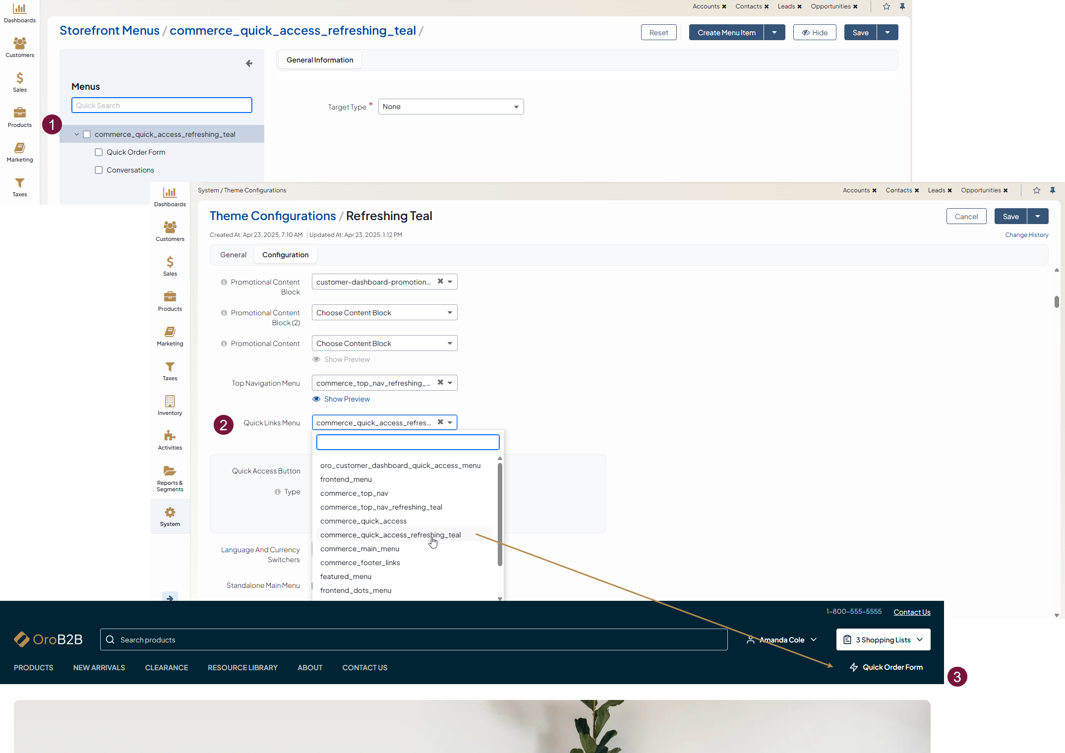Open the Inventory sidebar icon
Image resolution: width=1065 pixels, height=753 pixels.
(170, 402)
